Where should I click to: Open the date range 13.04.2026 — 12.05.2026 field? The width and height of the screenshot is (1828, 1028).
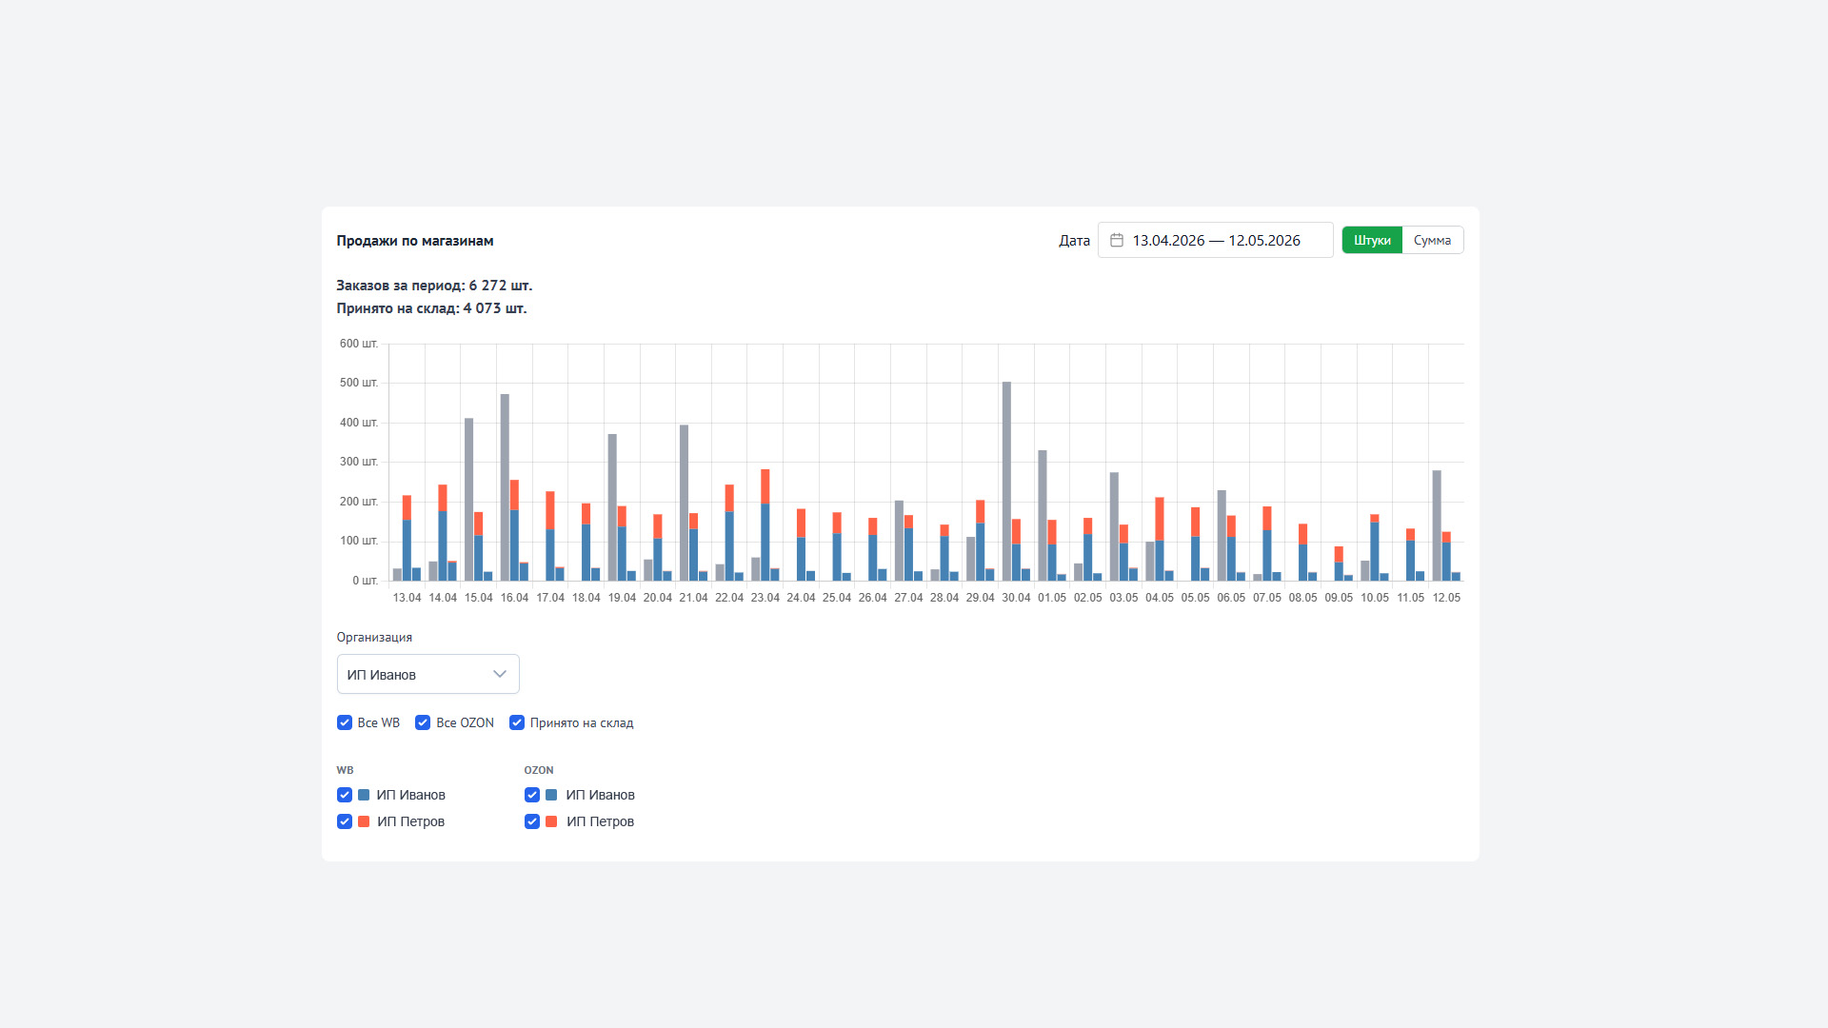1215,240
